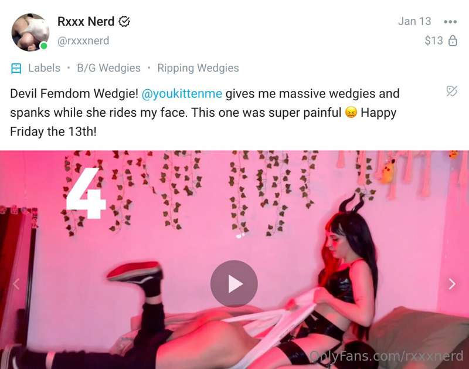Image resolution: width=469 pixels, height=369 pixels.
Task: Open the Labels menu text
Action: [x=45, y=68]
